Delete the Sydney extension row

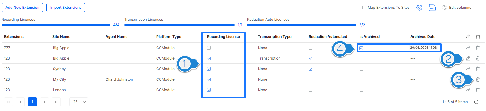click(478, 69)
